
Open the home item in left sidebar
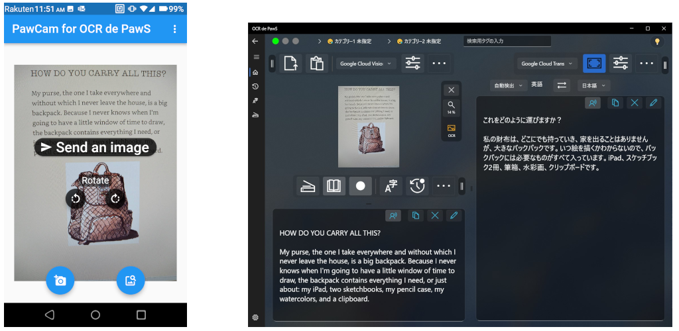[255, 72]
